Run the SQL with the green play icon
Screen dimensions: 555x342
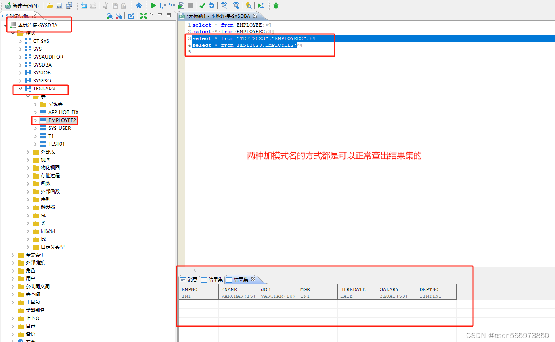[154, 6]
